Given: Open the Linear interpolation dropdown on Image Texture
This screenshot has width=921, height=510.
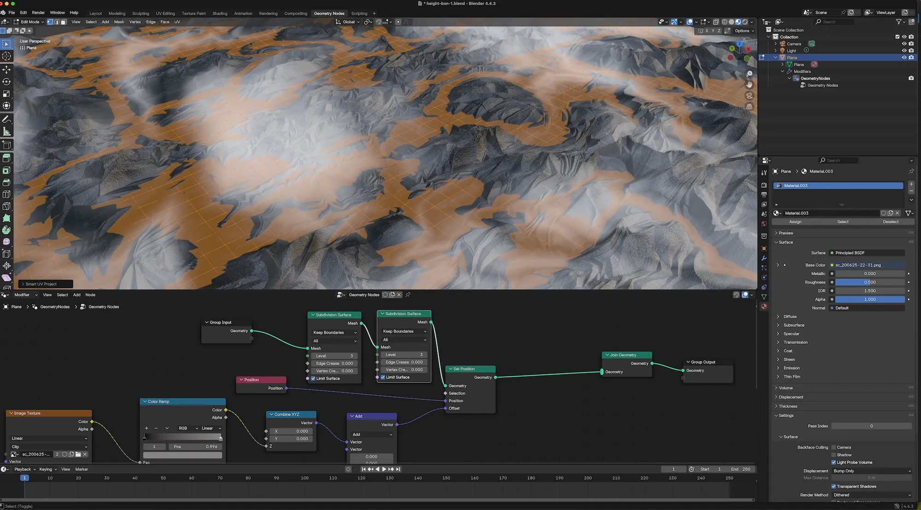Looking at the screenshot, I should tap(48, 438).
